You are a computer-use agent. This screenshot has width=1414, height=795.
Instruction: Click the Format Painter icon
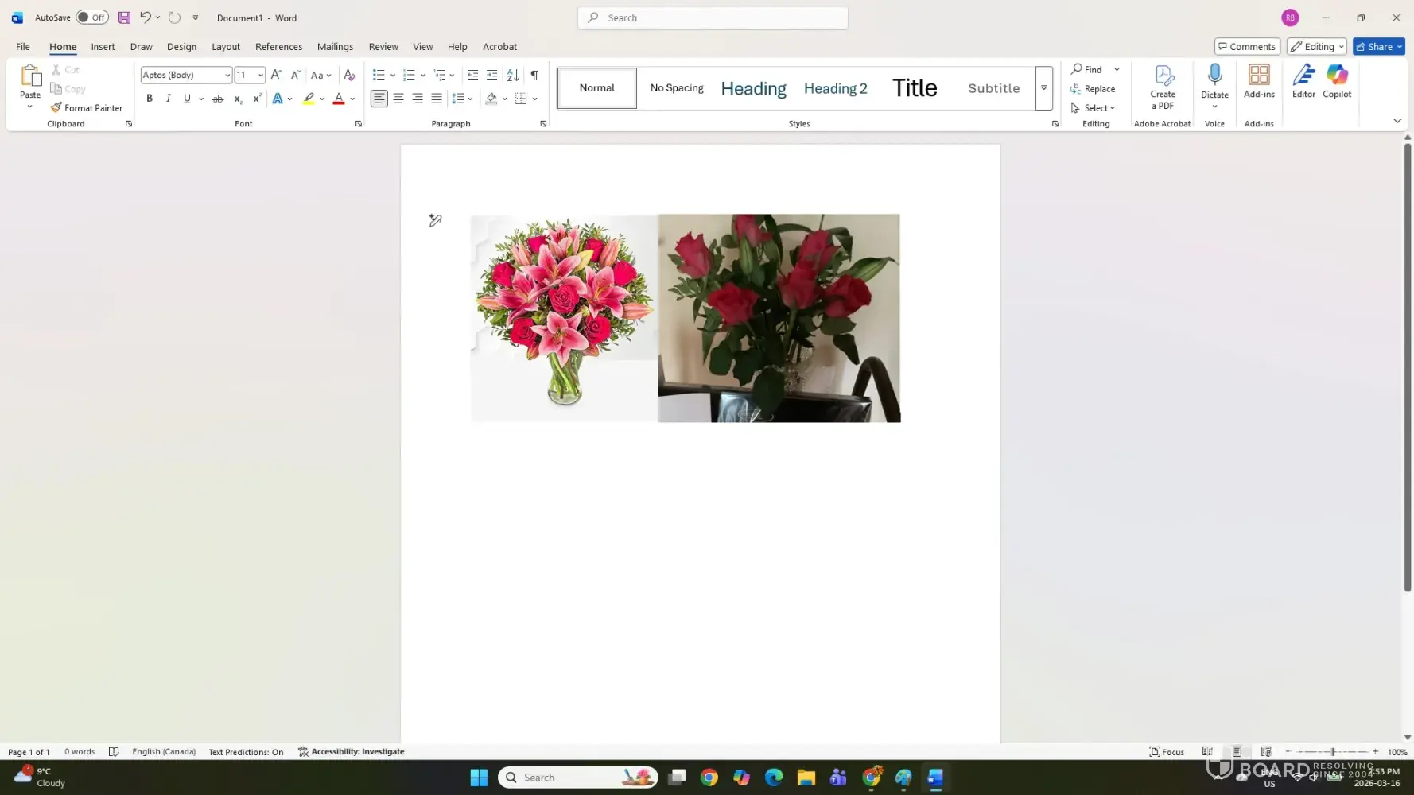tap(56, 108)
